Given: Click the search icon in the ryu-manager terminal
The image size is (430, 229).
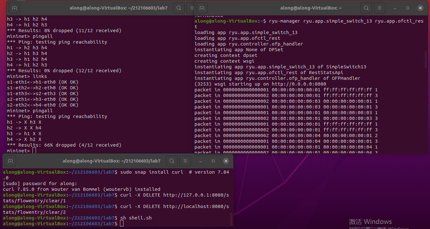Looking at the screenshot, I should pos(366,8).
